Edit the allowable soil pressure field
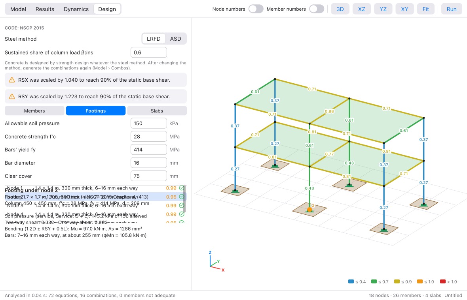The height and width of the screenshot is (300, 467). point(149,123)
